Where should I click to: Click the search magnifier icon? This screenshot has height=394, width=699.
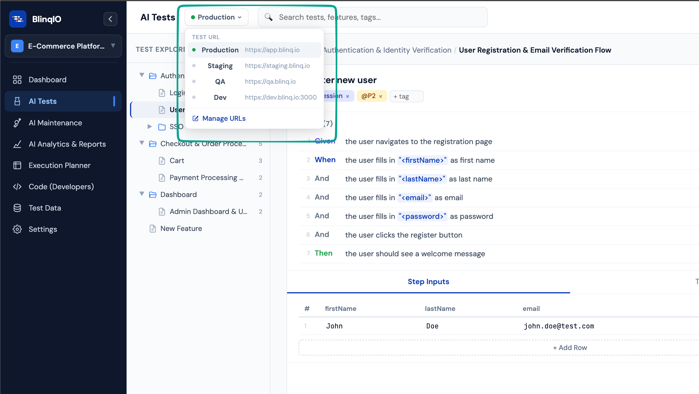269,17
